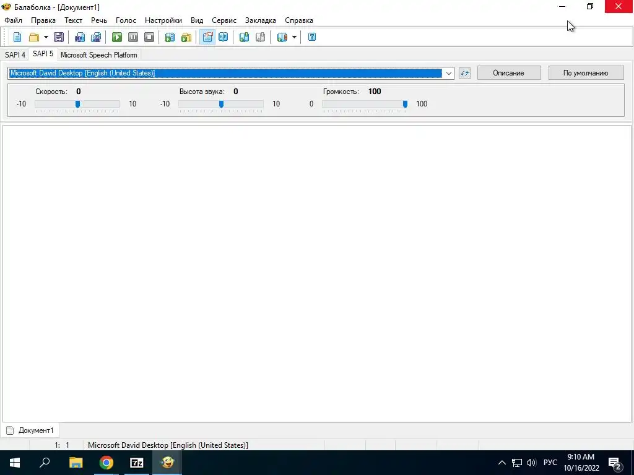Start reading aloud with green play button

117,37
